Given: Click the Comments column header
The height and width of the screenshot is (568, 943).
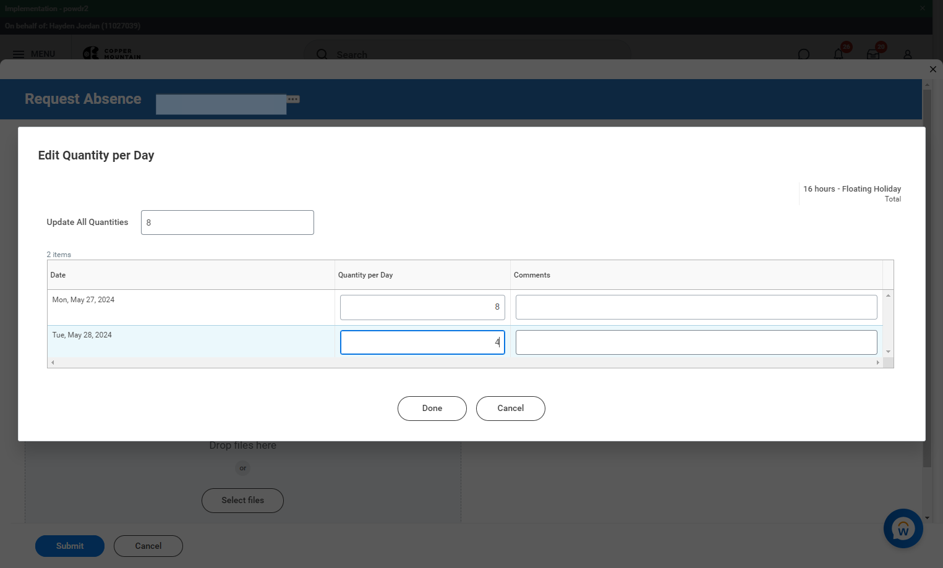Looking at the screenshot, I should pos(696,275).
